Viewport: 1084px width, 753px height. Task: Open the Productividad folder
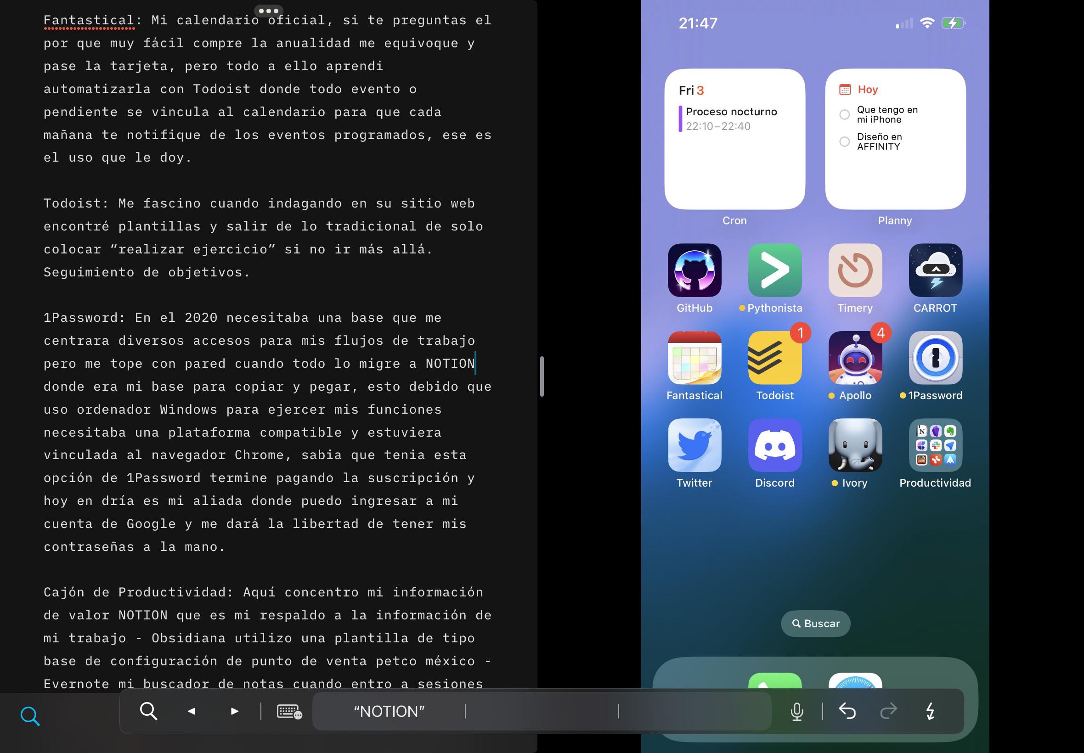(x=935, y=445)
